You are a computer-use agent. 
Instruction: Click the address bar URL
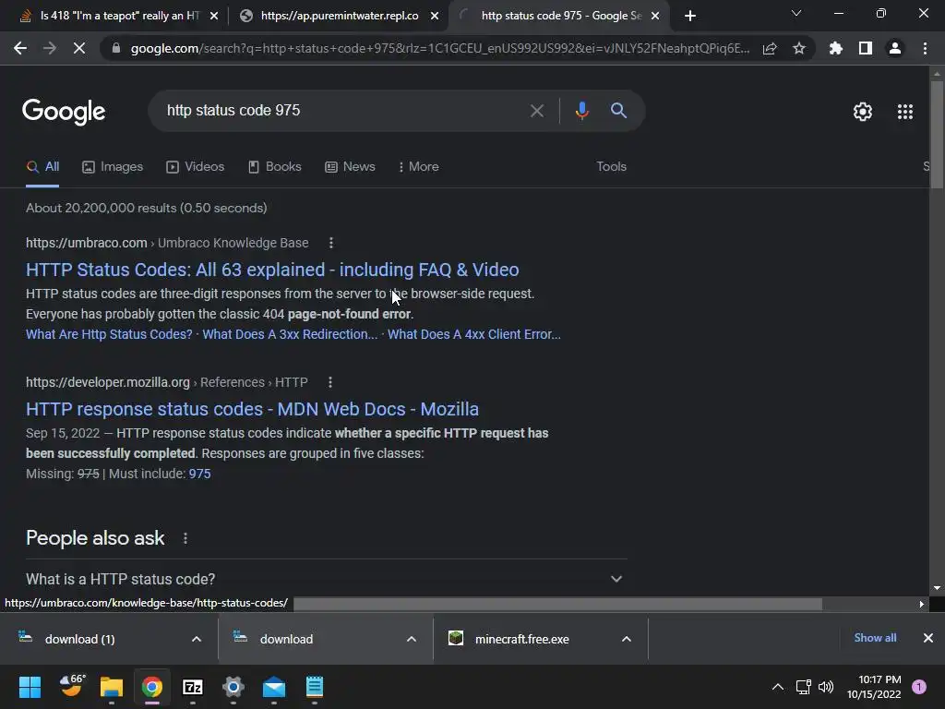tap(440, 48)
